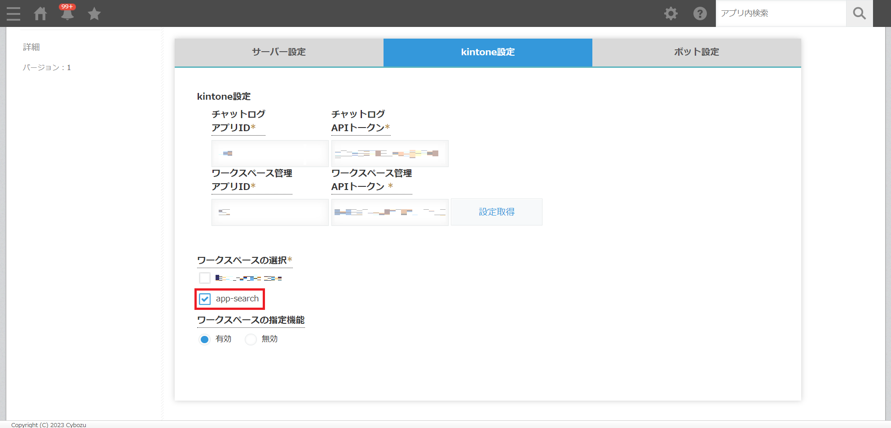The image size is (891, 428).
Task: Switch to the ボット設定 tab
Action: point(696,52)
